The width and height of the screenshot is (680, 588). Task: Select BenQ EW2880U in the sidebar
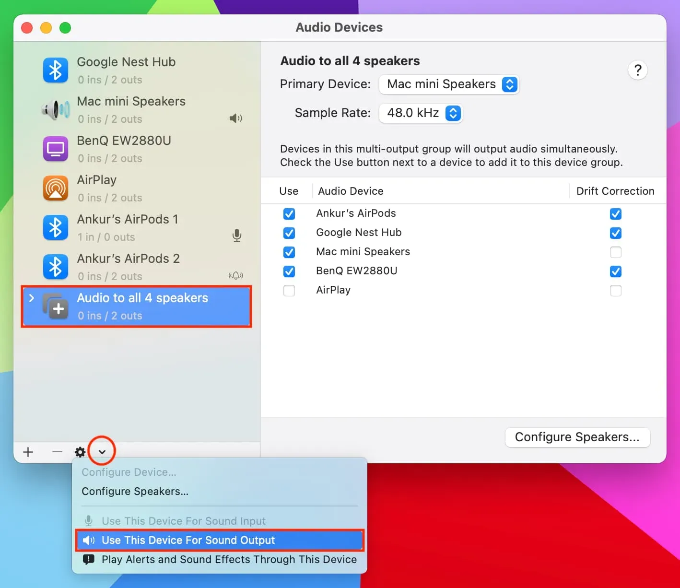point(137,149)
